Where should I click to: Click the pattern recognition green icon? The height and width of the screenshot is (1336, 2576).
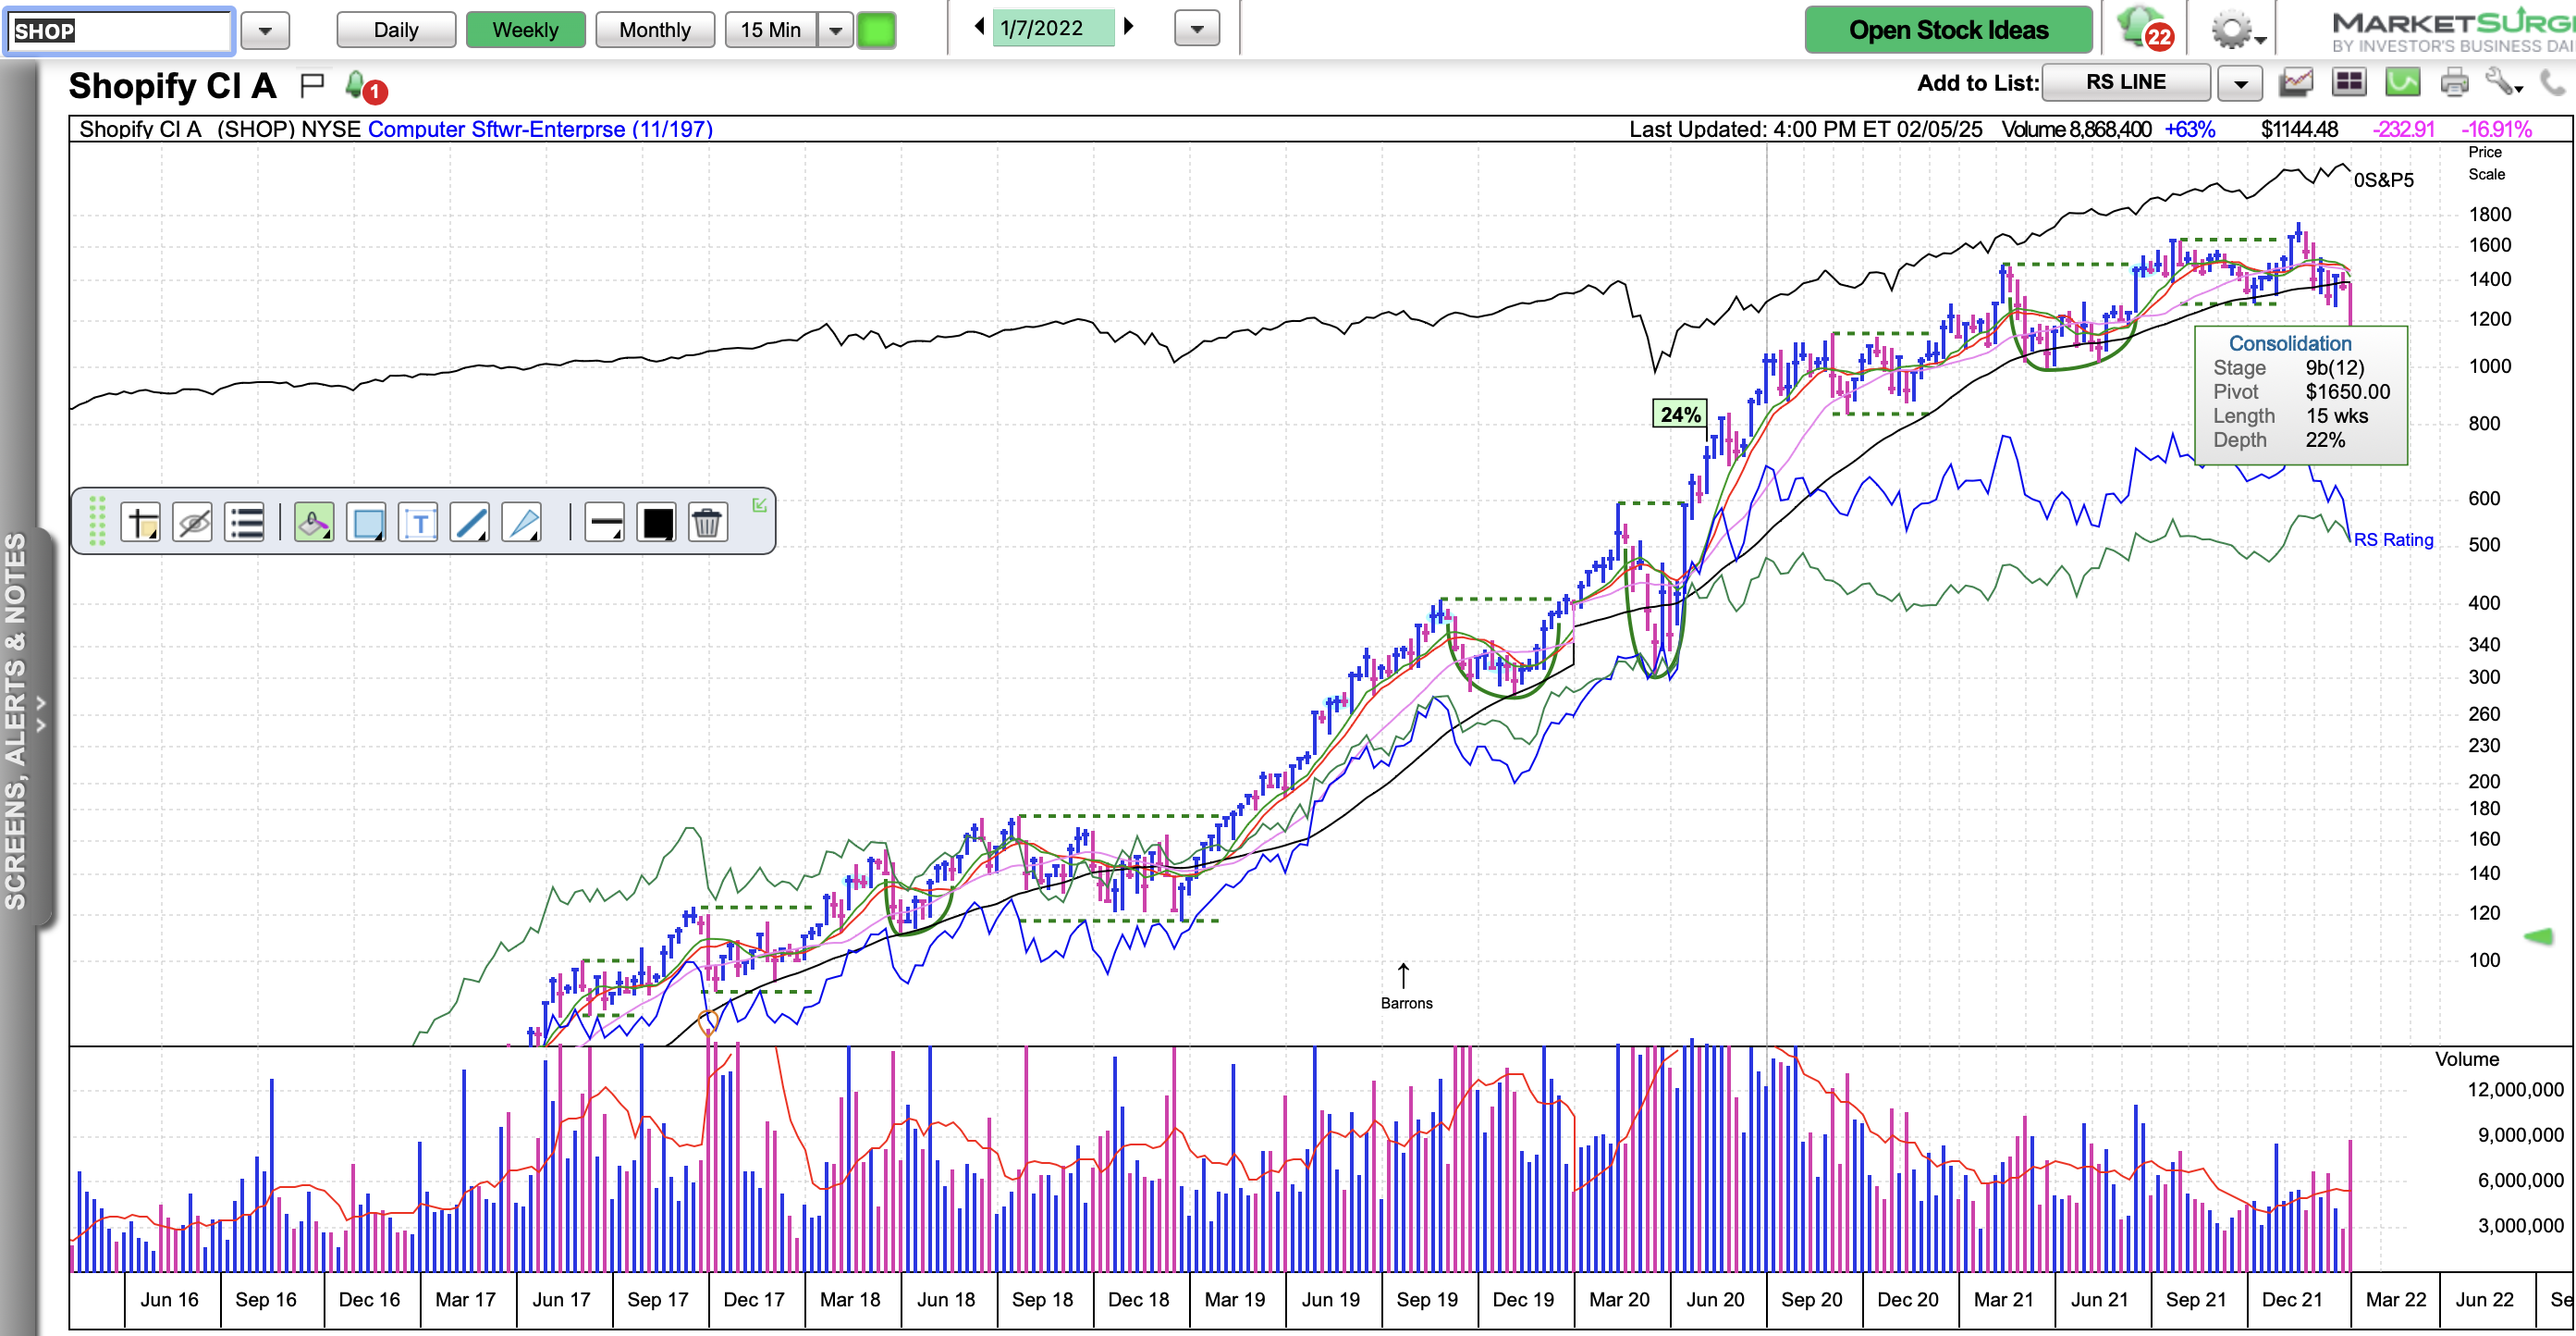pyautogui.click(x=2403, y=84)
